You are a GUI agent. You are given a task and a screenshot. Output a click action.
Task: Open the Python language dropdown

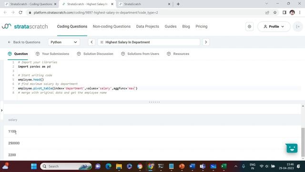pyautogui.click(x=64, y=42)
